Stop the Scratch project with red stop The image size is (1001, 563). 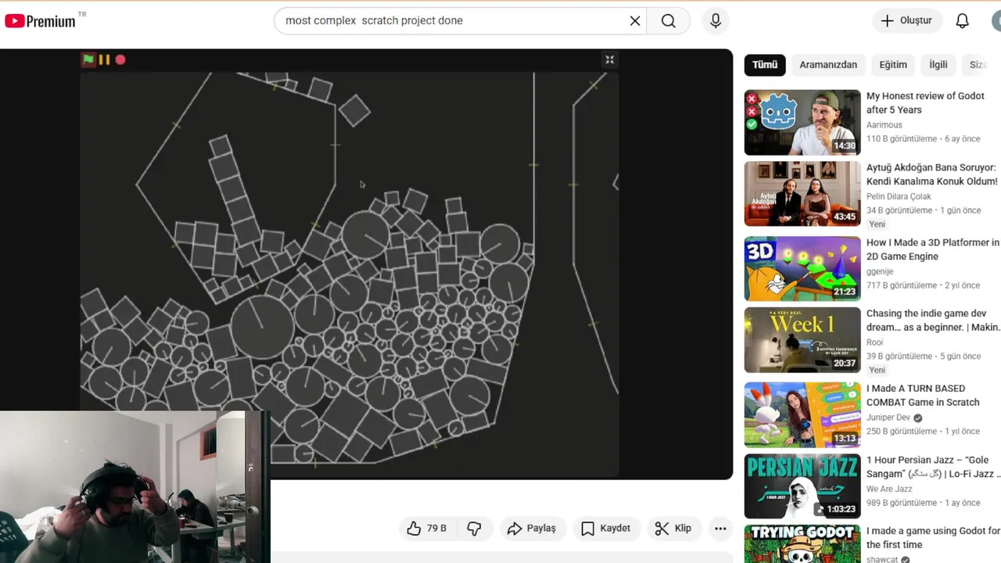point(120,59)
